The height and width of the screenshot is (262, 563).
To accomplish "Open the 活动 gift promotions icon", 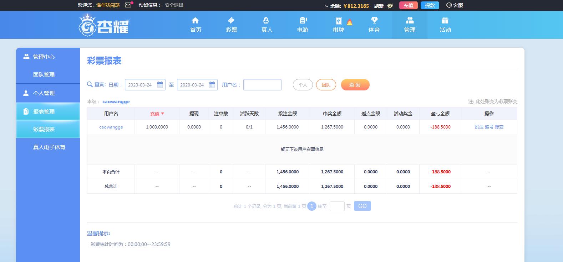I will [x=445, y=21].
